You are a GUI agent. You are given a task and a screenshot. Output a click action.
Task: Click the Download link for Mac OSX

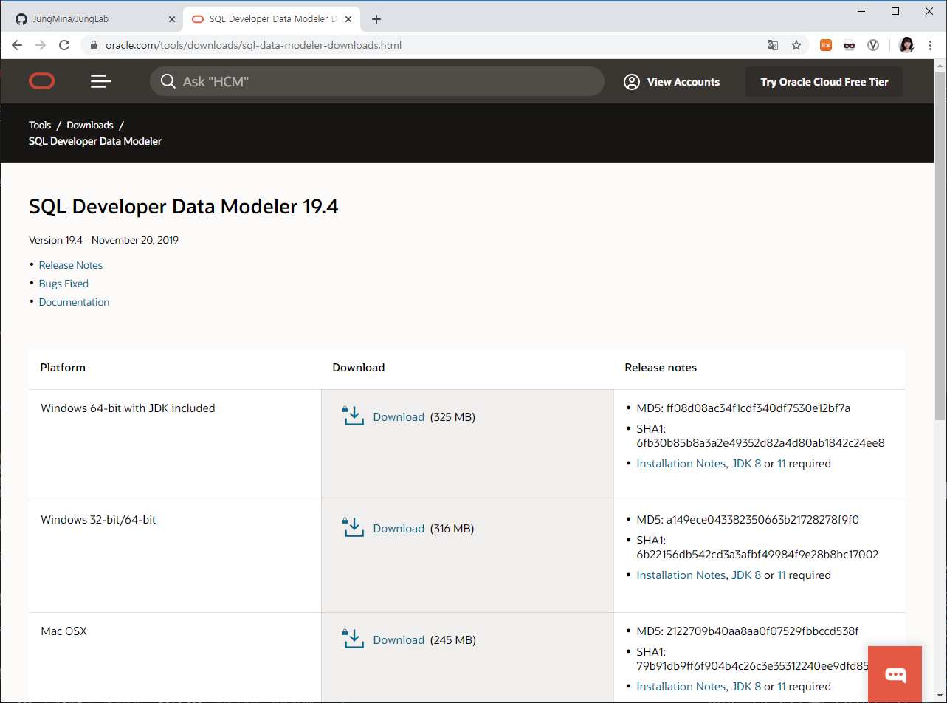click(x=399, y=639)
